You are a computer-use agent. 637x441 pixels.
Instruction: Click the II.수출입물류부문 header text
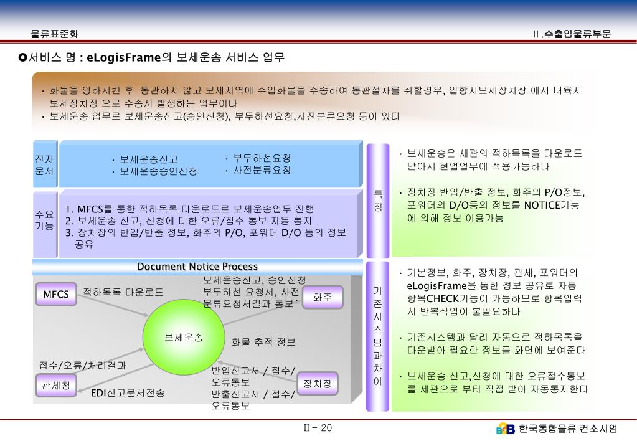coord(572,34)
